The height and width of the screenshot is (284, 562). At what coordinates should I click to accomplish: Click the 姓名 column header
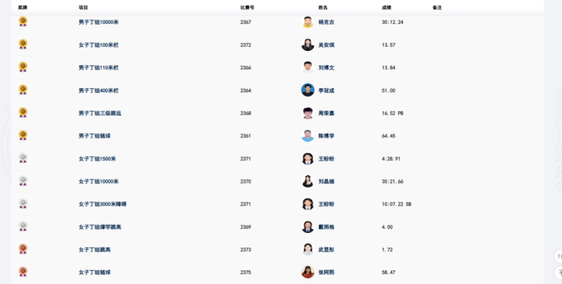[x=323, y=8]
